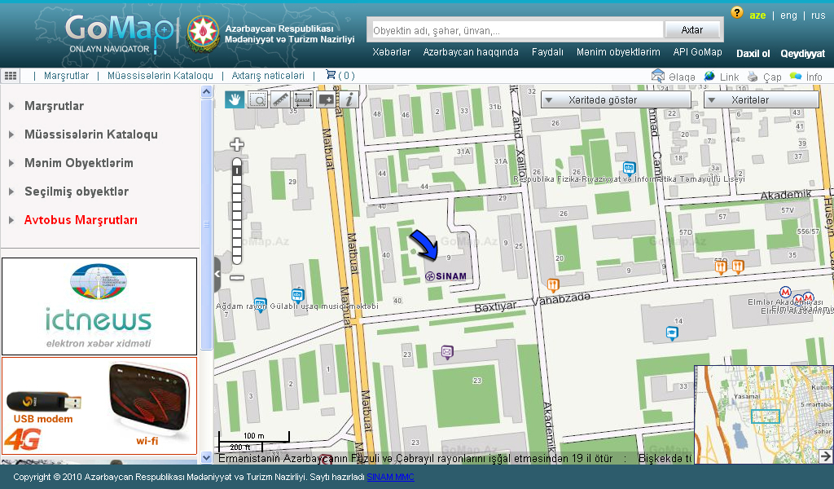Zoom out with the minus icon
The height and width of the screenshot is (489, 834).
point(237,277)
